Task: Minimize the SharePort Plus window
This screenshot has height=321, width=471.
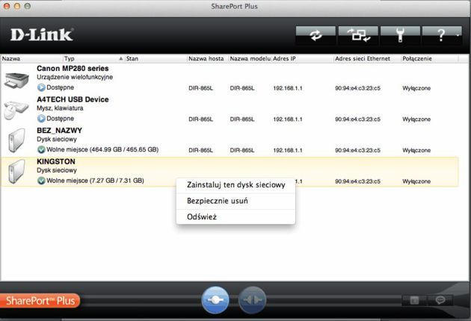Action: [17, 6]
